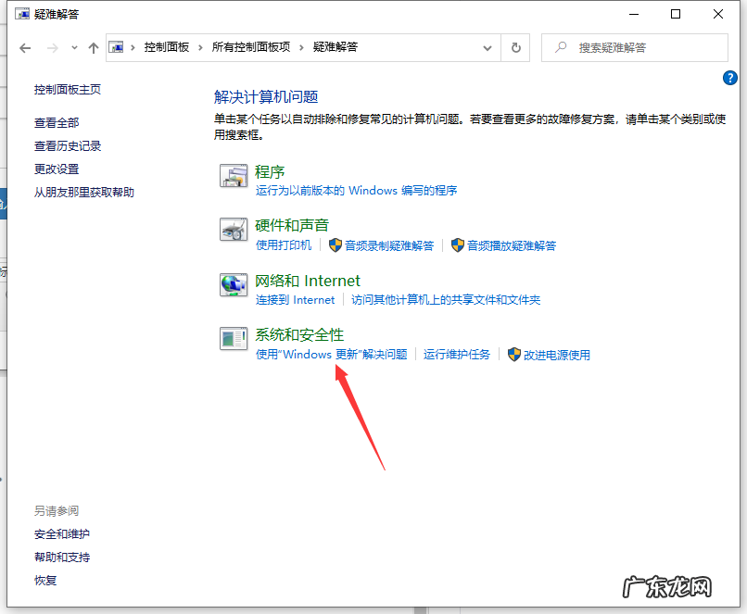Open 使用"Windows 更新"解决问题 link

[334, 354]
